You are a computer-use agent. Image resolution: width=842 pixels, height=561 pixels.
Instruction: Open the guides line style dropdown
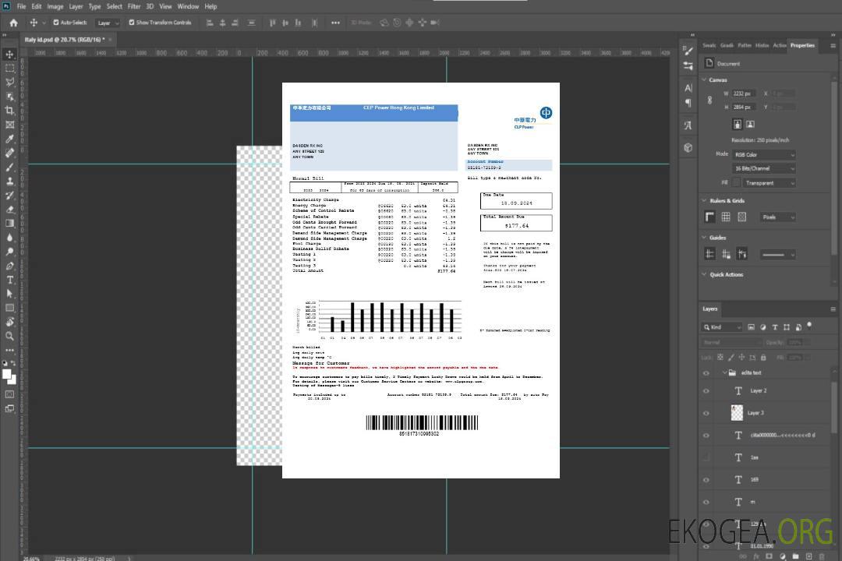[x=778, y=255]
